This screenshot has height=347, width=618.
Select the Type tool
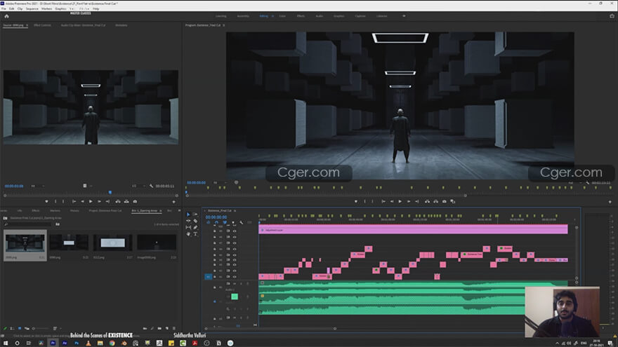(195, 233)
